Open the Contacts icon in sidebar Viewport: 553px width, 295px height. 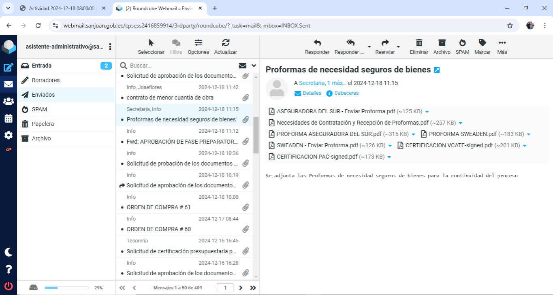[9, 102]
